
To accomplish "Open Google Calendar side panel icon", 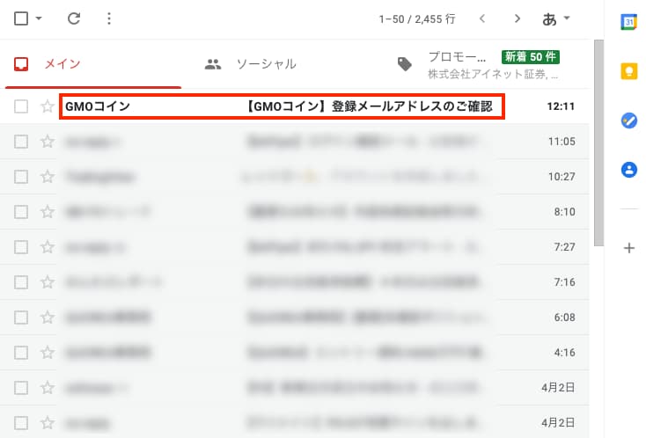I will pos(628,22).
